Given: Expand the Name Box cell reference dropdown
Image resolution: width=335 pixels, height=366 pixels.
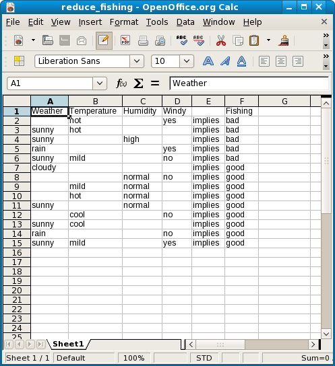Looking at the screenshot, I should point(100,83).
